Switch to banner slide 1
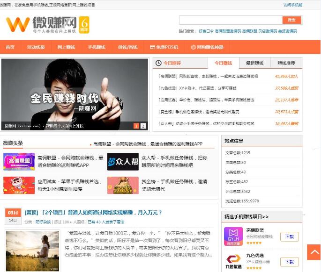The width and height of the screenshot is (321, 272). tap(136, 126)
